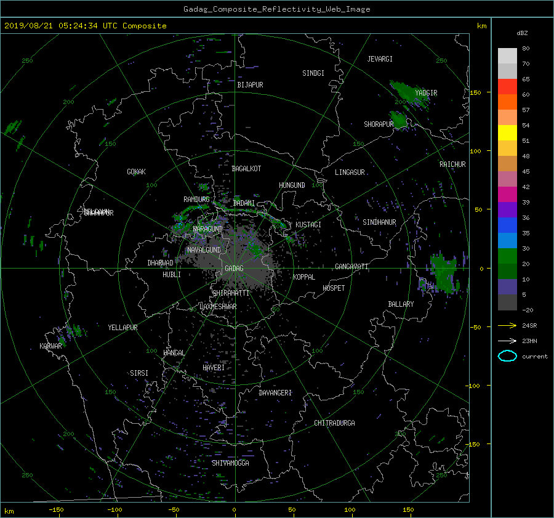Click the -150 tick on bottom km axis
This screenshot has width=554, height=518.
pyautogui.click(x=56, y=510)
